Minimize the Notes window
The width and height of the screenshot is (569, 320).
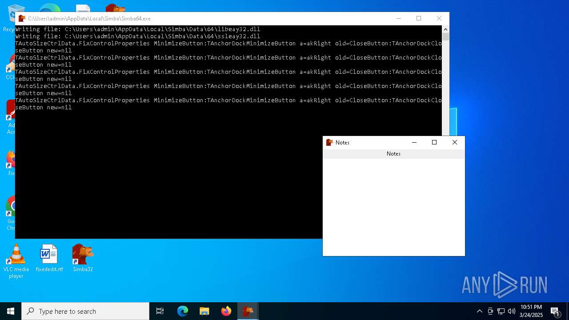[x=414, y=142]
